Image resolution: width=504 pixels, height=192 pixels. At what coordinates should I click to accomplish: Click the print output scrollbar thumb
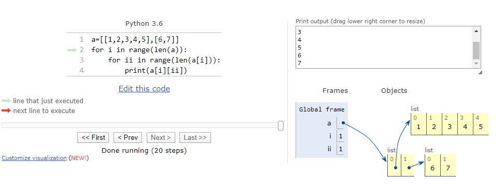477,50
